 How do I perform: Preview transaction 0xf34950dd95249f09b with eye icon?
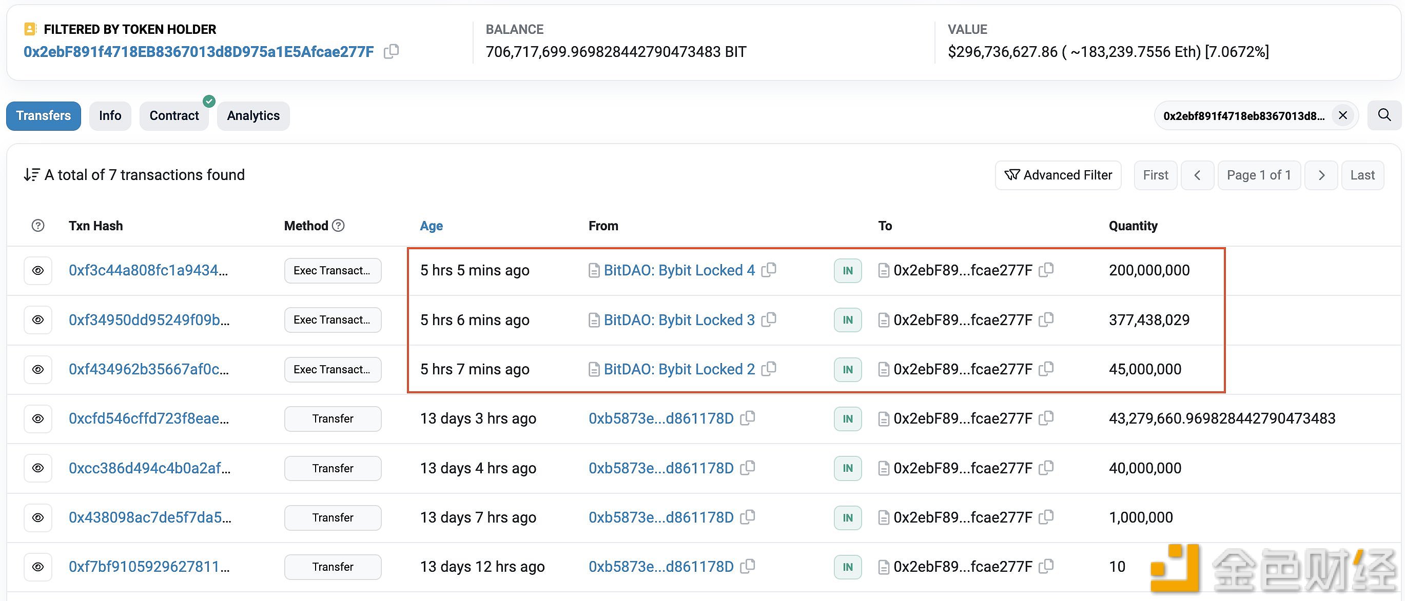pyautogui.click(x=37, y=320)
